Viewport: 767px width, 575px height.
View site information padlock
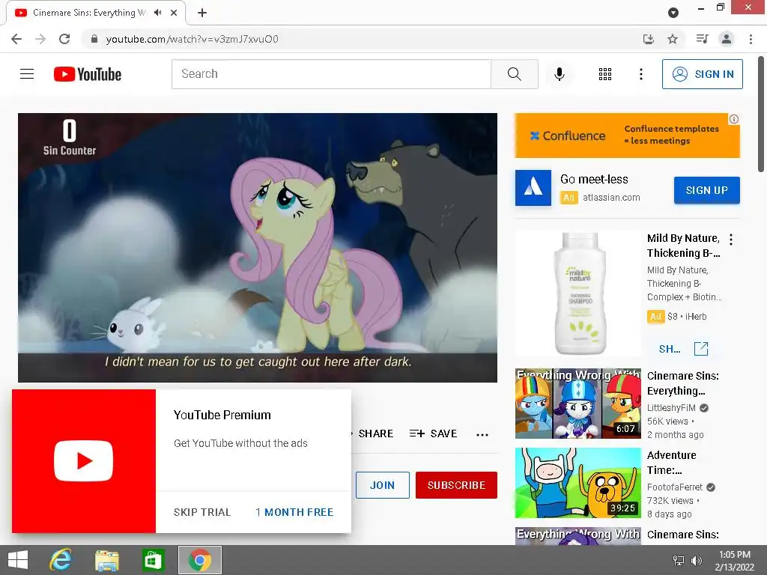pos(94,39)
